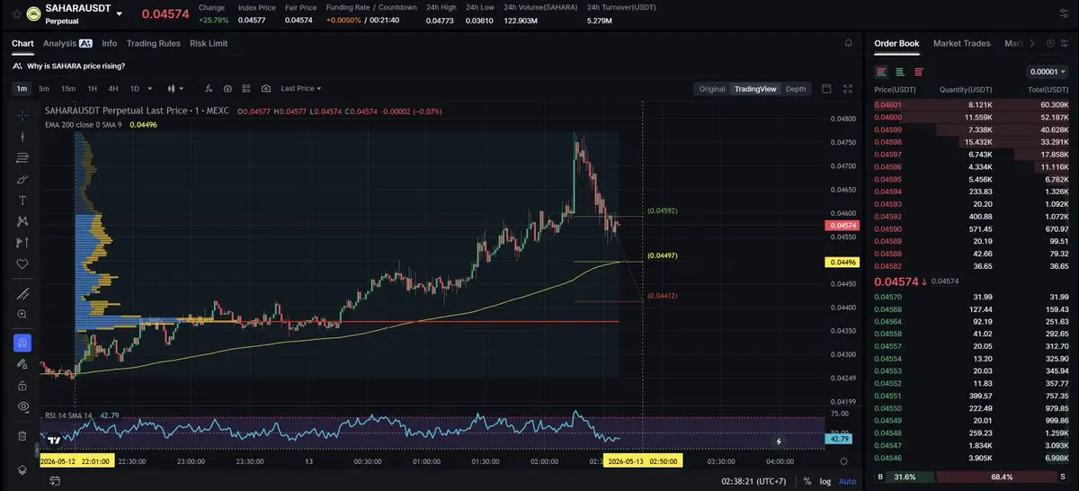Open the Info tab
The width and height of the screenshot is (1079, 491).
[x=110, y=43]
